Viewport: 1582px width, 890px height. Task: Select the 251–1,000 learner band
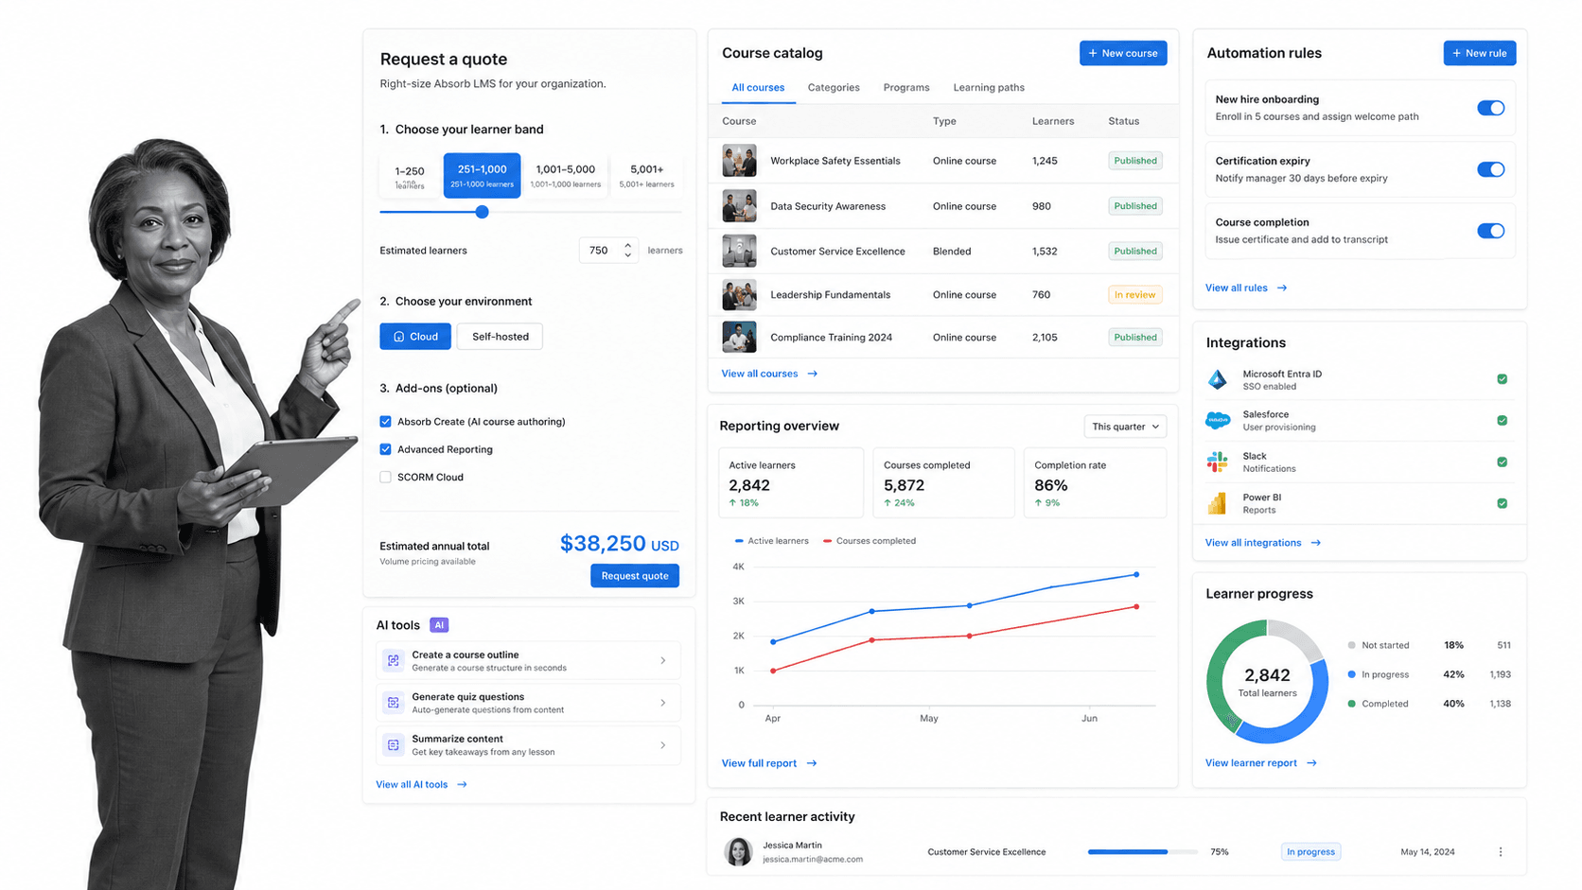point(482,176)
